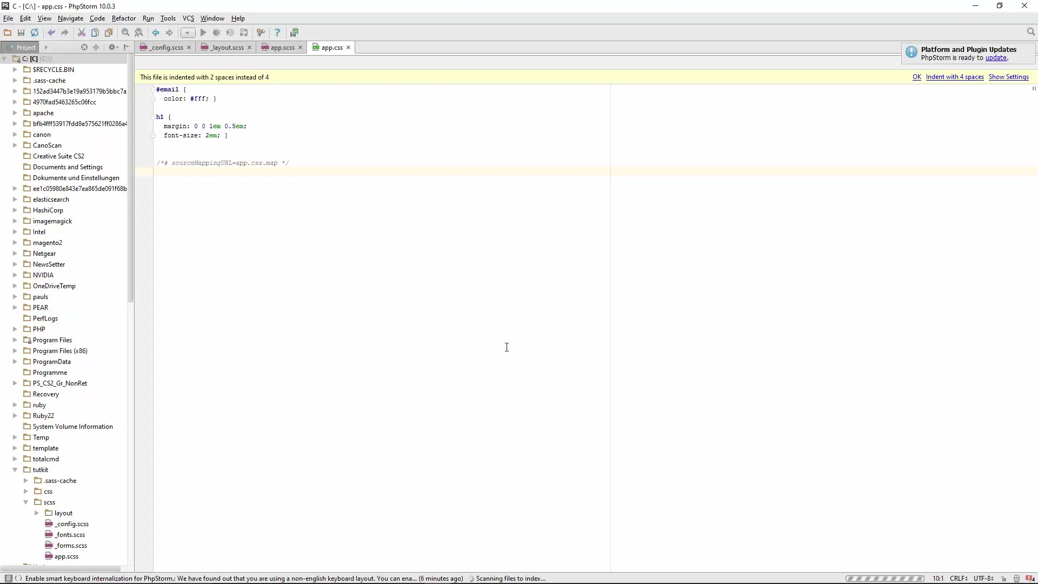Viewport: 1038px width, 584px height.
Task: Hide the Project panel with the hide icon
Action: pos(127,47)
